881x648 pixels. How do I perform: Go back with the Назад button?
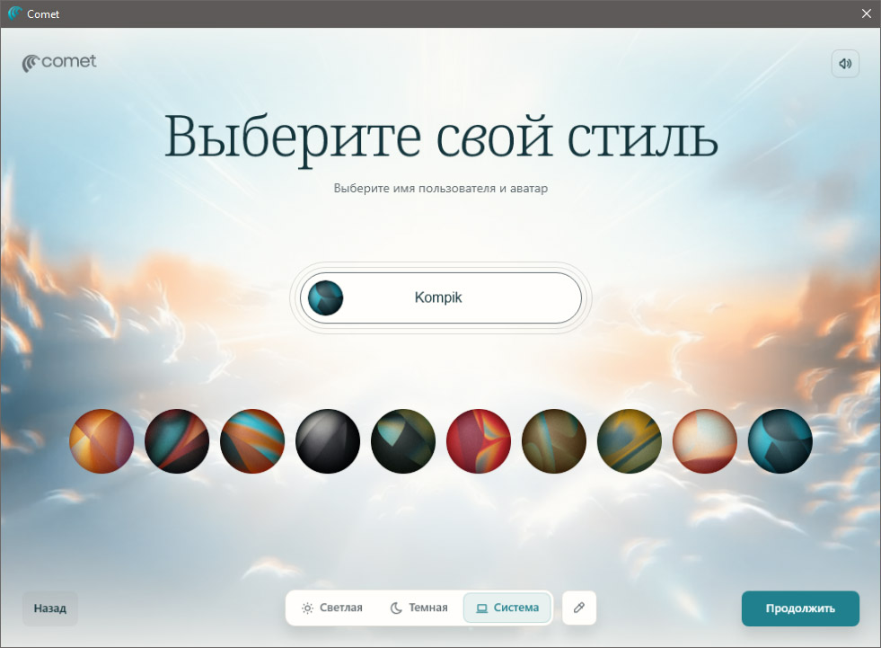[x=50, y=608]
